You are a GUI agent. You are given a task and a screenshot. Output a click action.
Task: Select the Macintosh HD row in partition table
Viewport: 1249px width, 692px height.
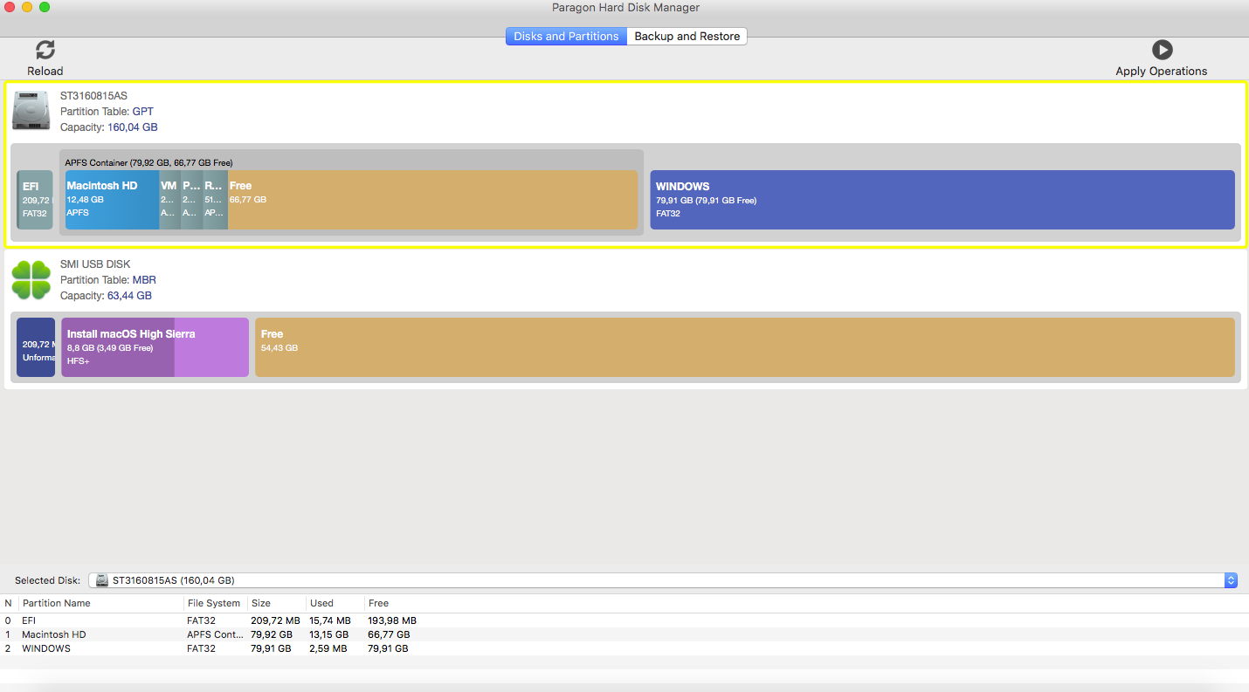[x=54, y=634]
